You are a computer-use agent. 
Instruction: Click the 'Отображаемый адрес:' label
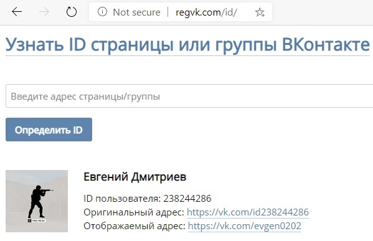pyautogui.click(x=135, y=226)
